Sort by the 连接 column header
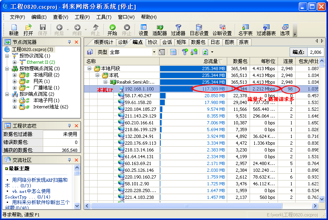The height and width of the screenshot is (220, 328). (286, 61)
